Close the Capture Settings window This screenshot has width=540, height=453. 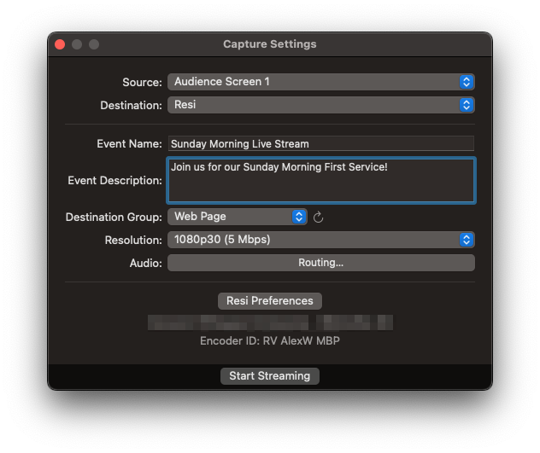pyautogui.click(x=60, y=44)
